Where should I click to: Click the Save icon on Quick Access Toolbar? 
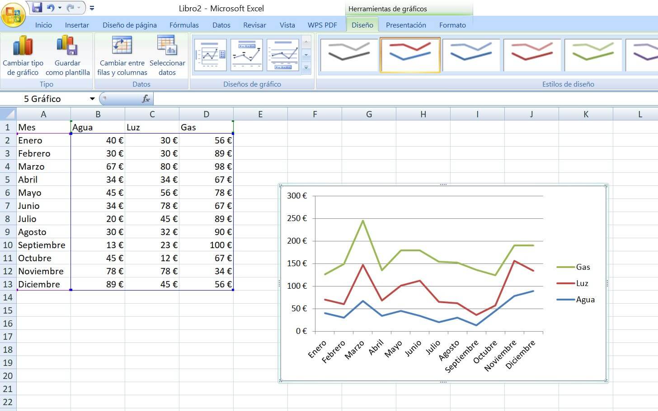click(x=36, y=7)
